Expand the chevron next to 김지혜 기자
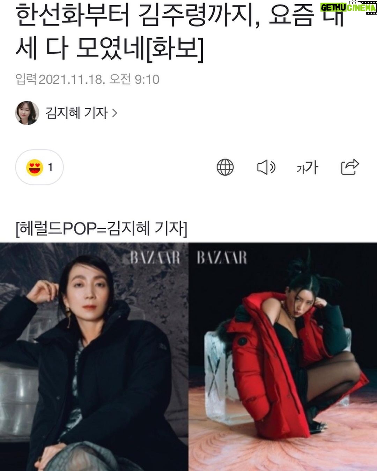 click(x=114, y=113)
